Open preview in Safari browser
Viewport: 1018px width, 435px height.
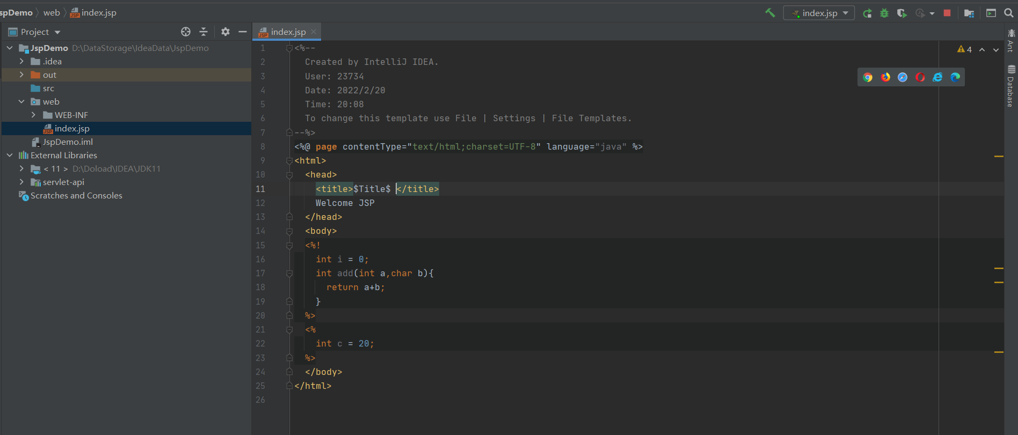point(903,77)
